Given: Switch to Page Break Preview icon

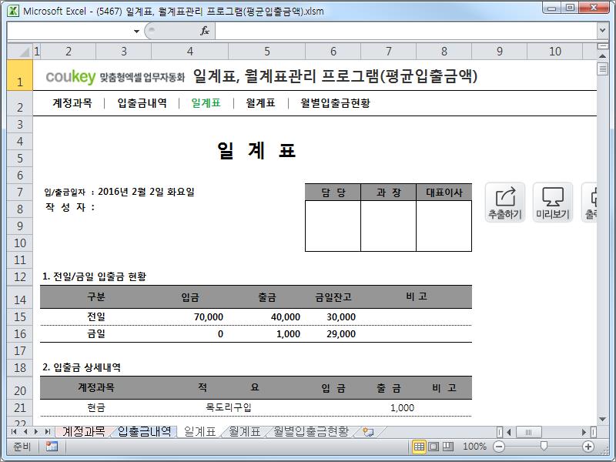Looking at the screenshot, I should [x=448, y=447].
